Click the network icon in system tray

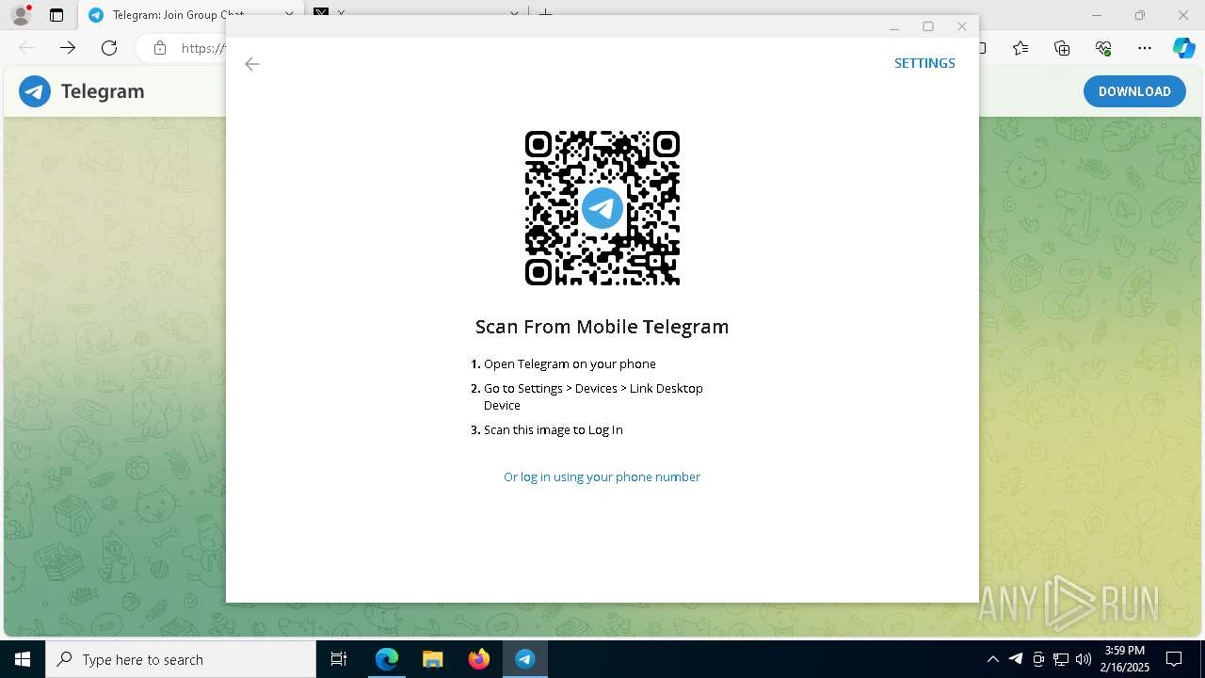[1061, 659]
